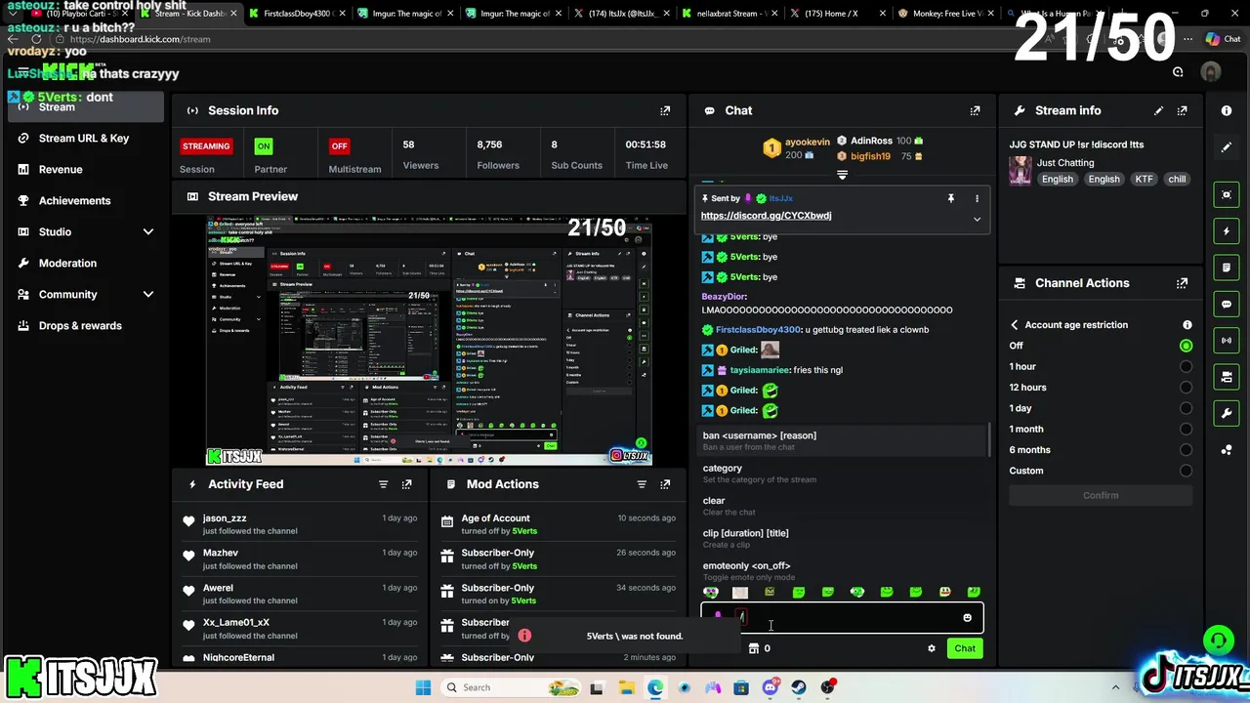
Task: Open the shop icon below chat input
Action: click(x=754, y=648)
